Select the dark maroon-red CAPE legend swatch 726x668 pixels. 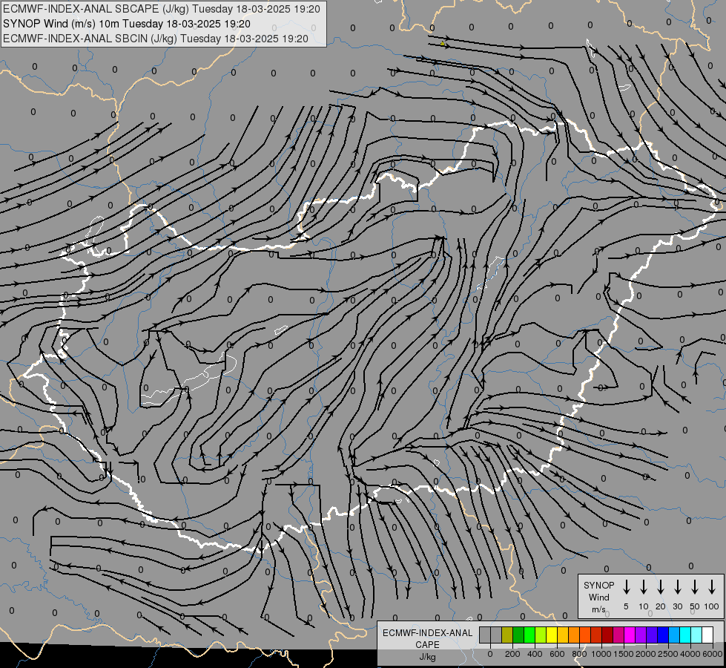point(607,635)
